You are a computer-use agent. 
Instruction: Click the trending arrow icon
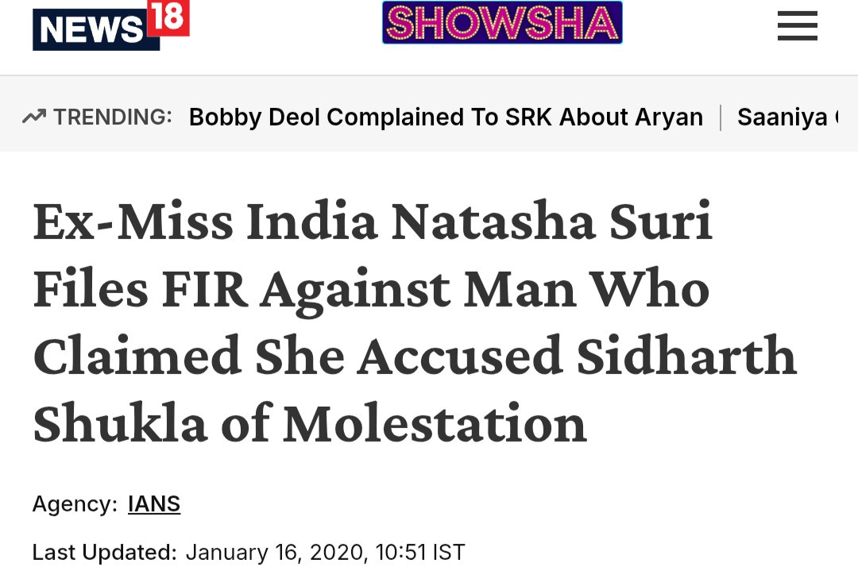pos(34,118)
